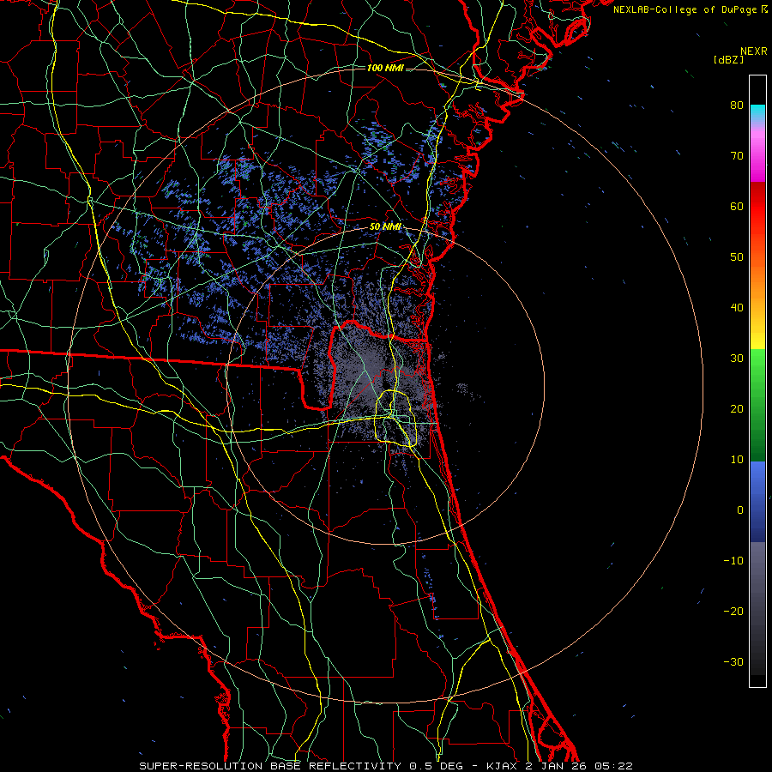Click the 30 dBZ scale value
The height and width of the screenshot is (772, 772).
pos(737,359)
